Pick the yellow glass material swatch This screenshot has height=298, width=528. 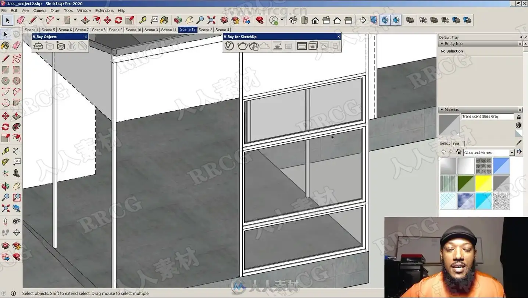click(x=483, y=184)
